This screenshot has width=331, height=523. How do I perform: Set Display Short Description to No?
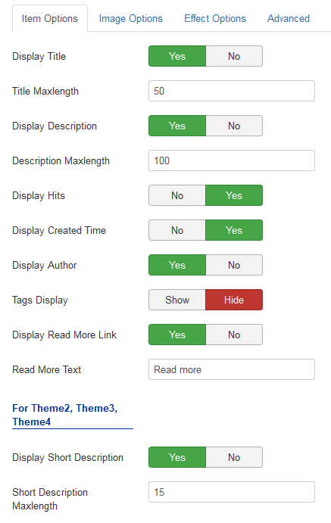[x=234, y=457]
